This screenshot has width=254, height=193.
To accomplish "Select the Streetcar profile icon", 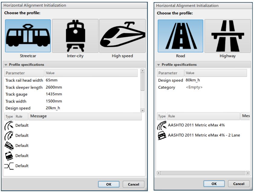I will click(28, 36).
